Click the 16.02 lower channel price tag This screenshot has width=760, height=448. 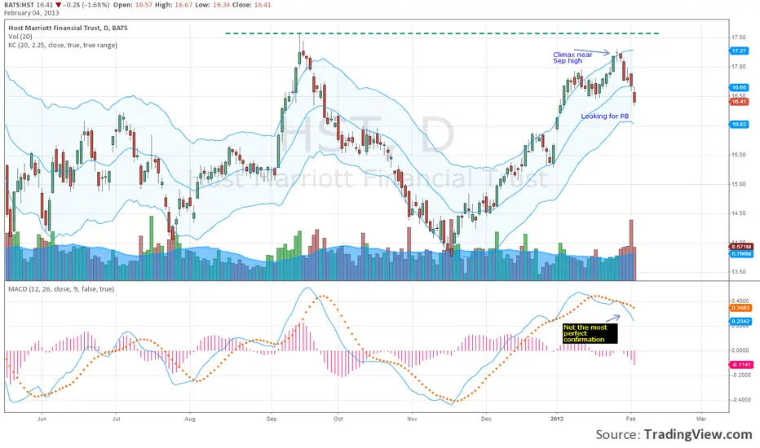point(739,125)
